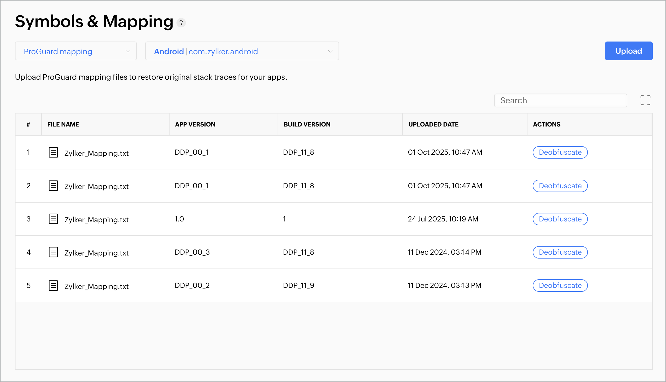Open the Android com.zylker.android app dropdown
Screen dimensions: 666x382
click(x=242, y=51)
